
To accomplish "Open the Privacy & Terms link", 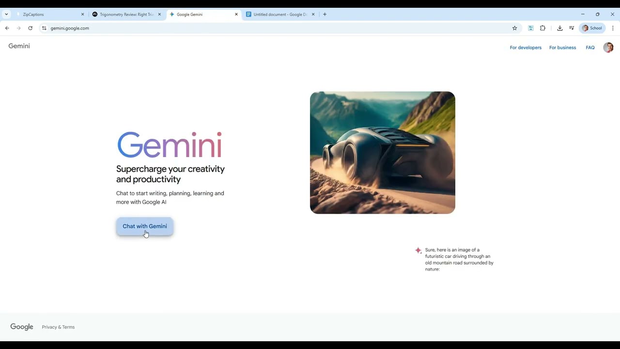I will (x=58, y=327).
